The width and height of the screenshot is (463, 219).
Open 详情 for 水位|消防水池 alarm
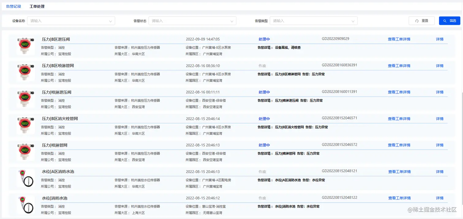[x=440, y=198]
